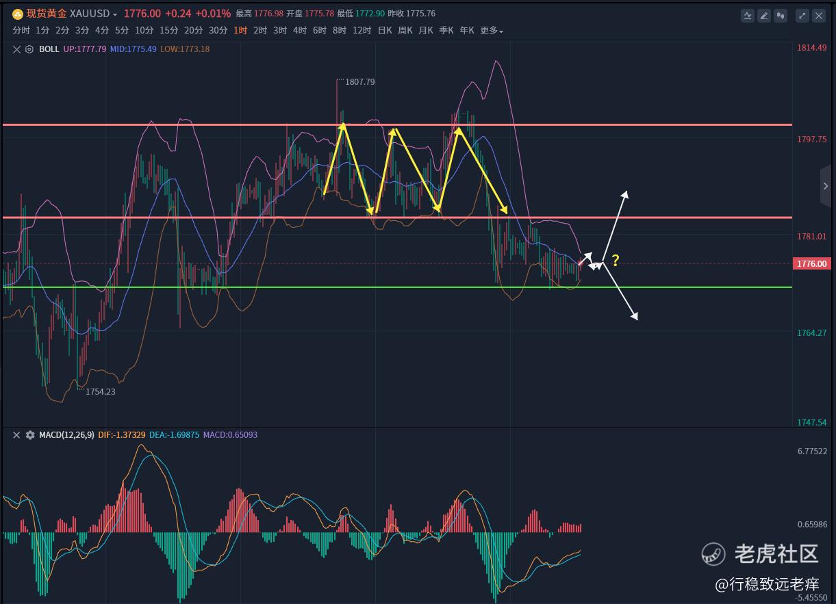Click the 1764.27 price axis label

pyautogui.click(x=812, y=333)
